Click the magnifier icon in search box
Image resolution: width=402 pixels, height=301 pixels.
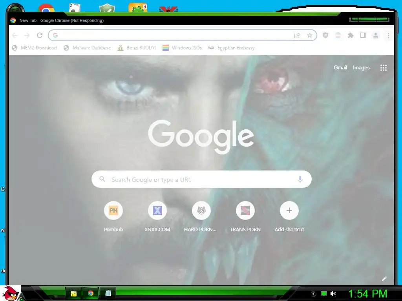[102, 179]
